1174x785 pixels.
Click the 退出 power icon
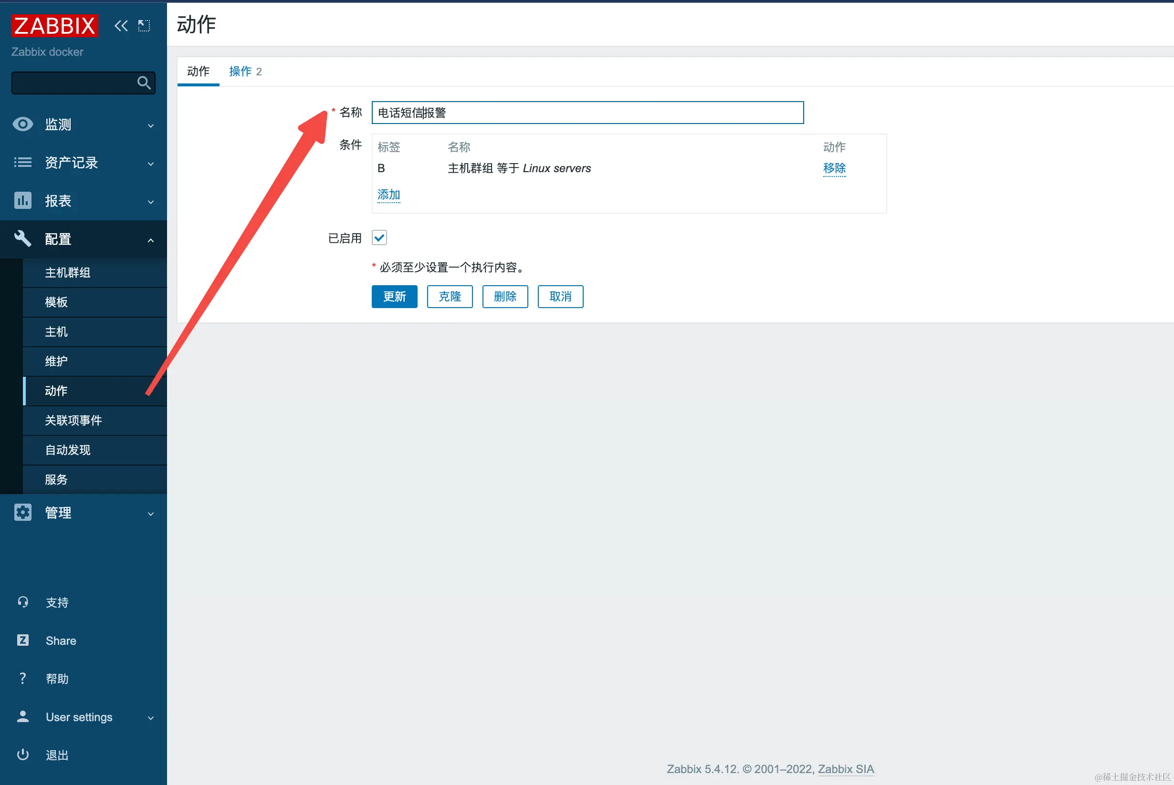pyautogui.click(x=22, y=754)
